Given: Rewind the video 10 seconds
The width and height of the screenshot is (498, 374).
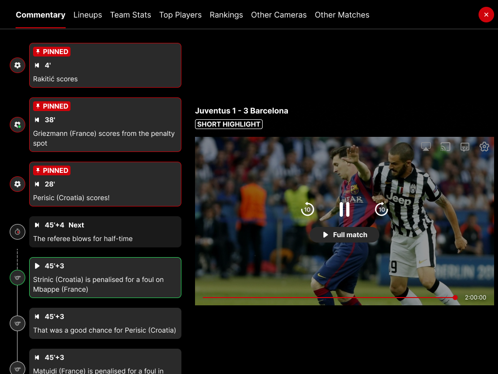Looking at the screenshot, I should pos(307,209).
